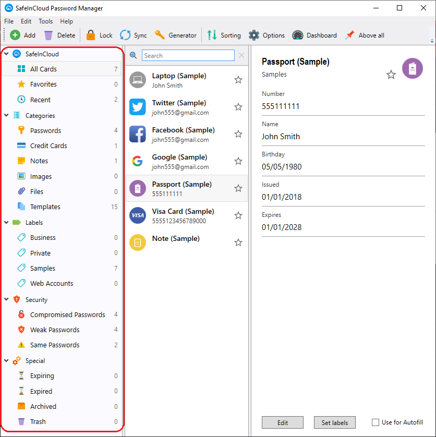Click the Name value John Smith
The height and width of the screenshot is (437, 436).
tap(281, 136)
